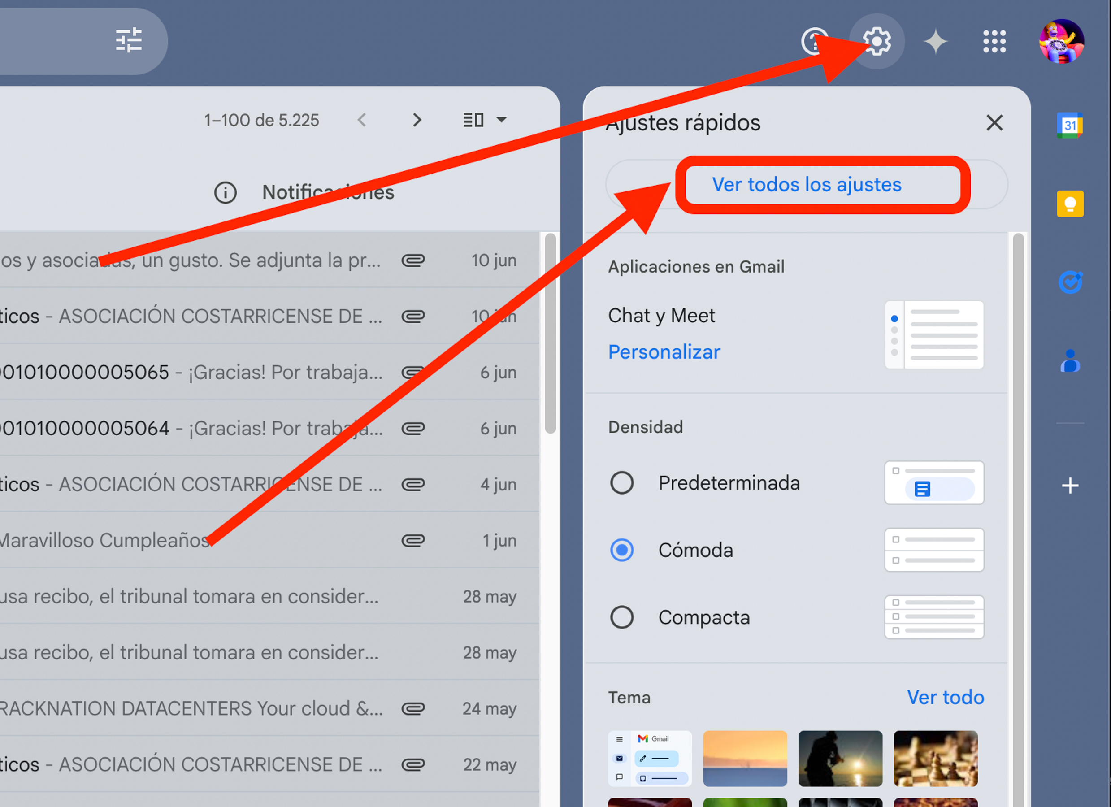Click Ver todo for themes
Viewport: 1111px width, 807px height.
tap(945, 697)
